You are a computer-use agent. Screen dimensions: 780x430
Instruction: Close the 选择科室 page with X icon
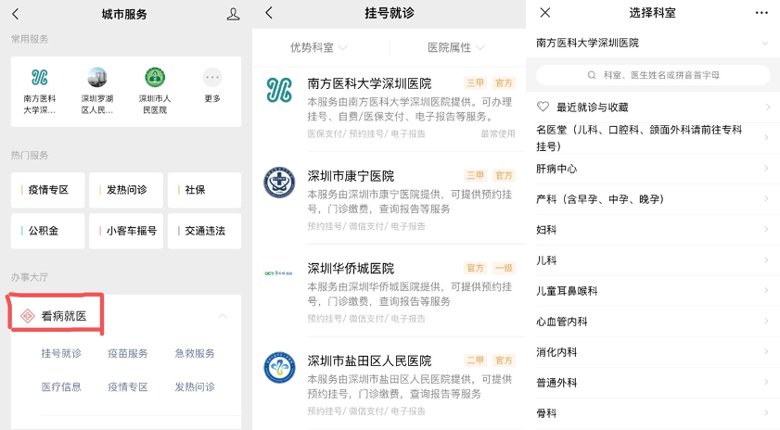pos(545,13)
